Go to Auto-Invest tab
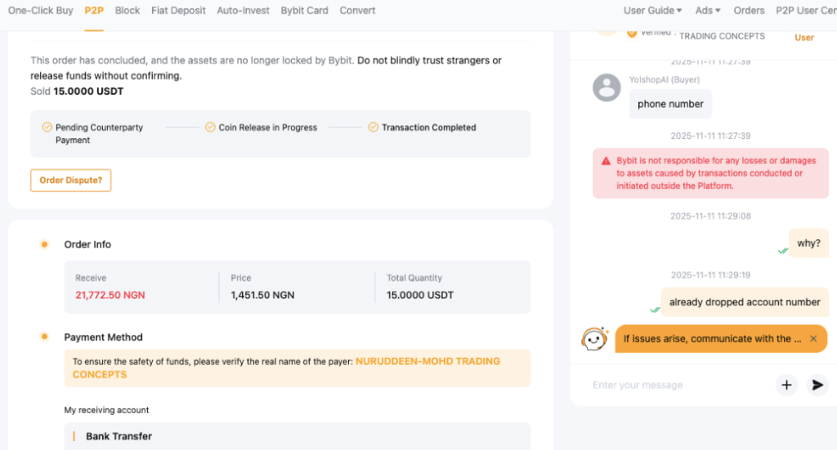 tap(243, 11)
